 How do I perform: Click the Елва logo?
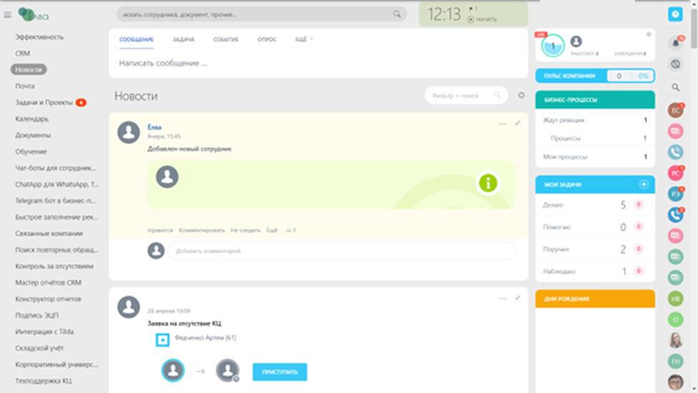pyautogui.click(x=33, y=15)
